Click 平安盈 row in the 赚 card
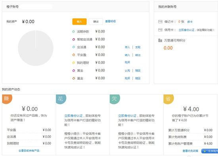Image resolution: width=218 pixels, height=157 pixels. point(29,130)
